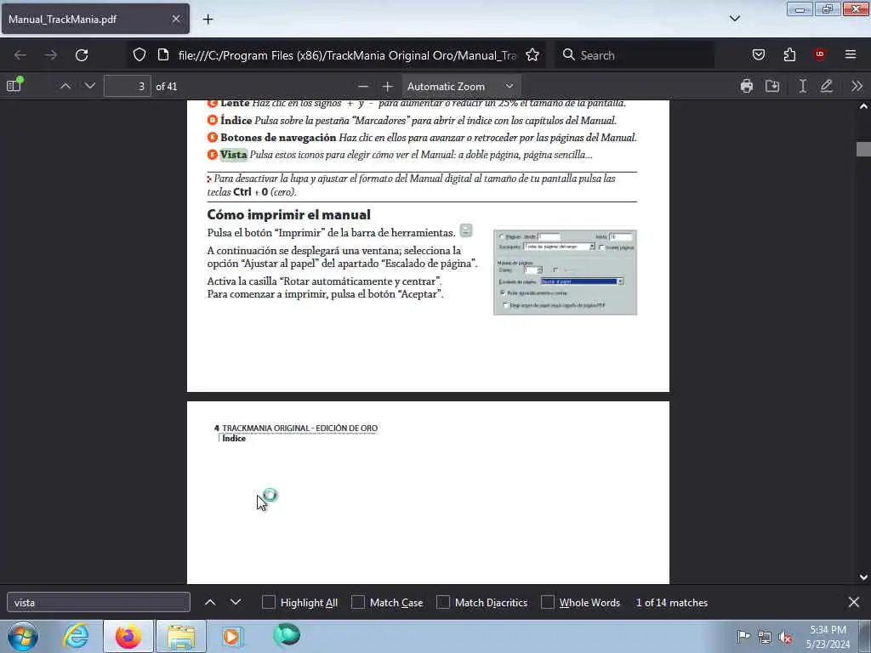Enable Match Diacritics checkbox

[x=443, y=603]
